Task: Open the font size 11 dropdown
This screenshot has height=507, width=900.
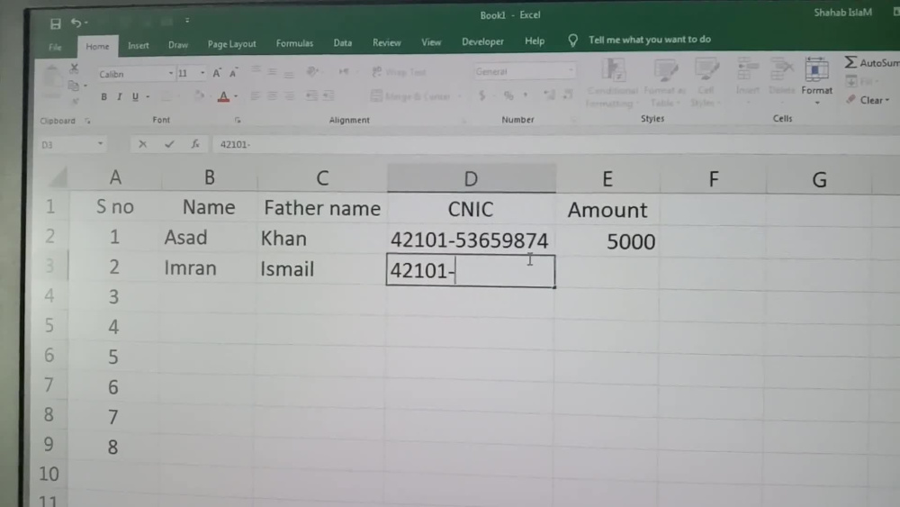Action: coord(202,74)
